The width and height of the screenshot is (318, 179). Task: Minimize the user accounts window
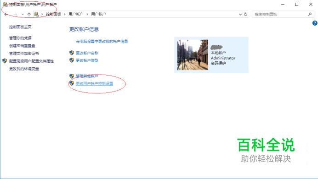283,4
